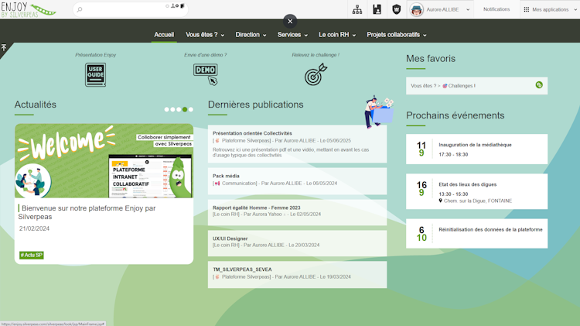Click the news date 21/02/2024
The image size is (580, 326).
[34, 228]
